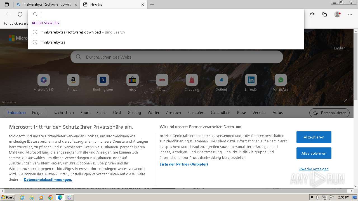Select the Entdecken feed tab

[x=17, y=113]
